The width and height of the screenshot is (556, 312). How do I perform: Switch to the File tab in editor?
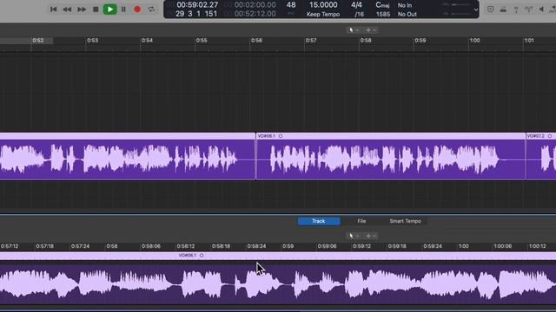(x=361, y=221)
